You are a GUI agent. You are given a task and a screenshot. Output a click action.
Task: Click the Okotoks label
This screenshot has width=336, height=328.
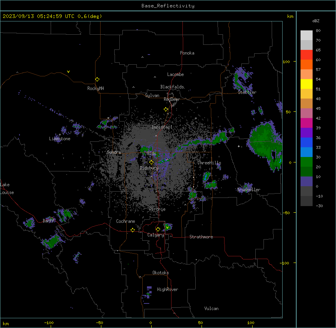coord(161,273)
